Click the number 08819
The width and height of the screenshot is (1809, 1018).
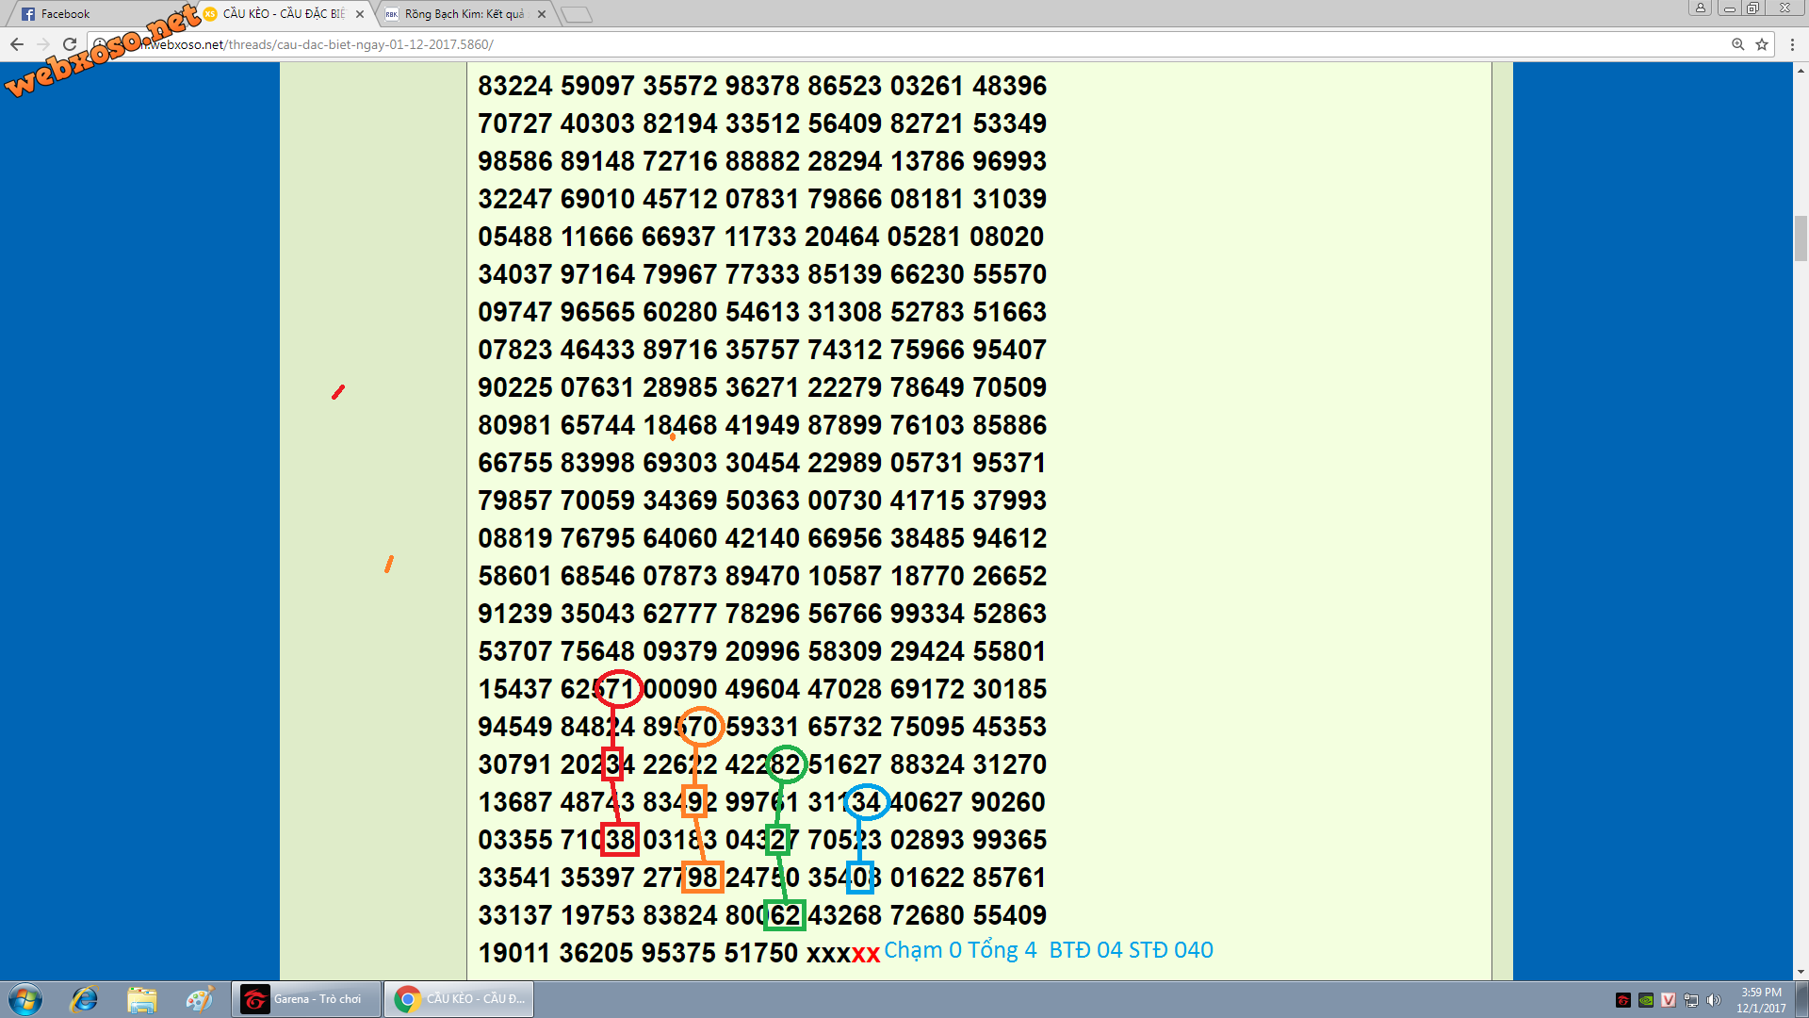pyautogui.click(x=515, y=538)
